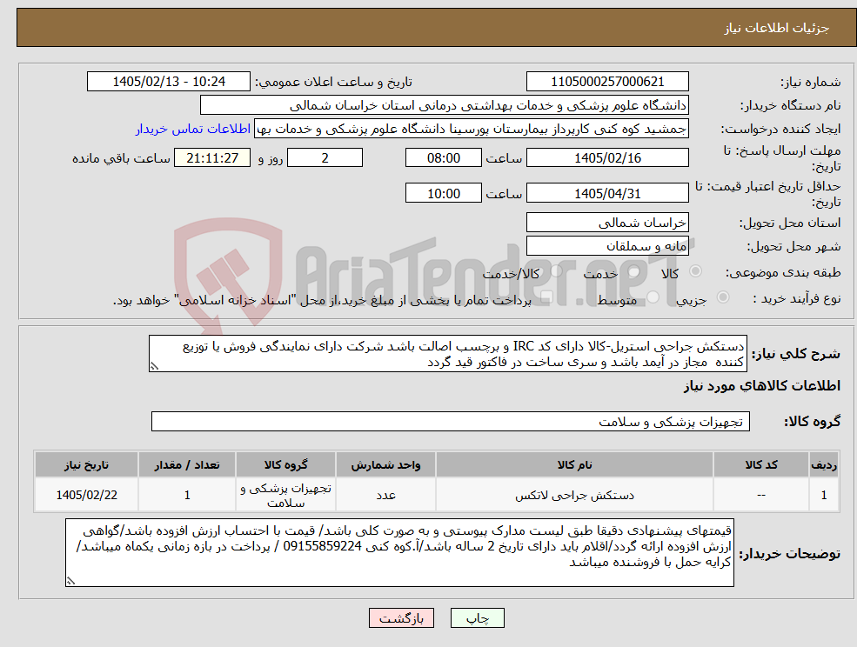Click resize handle of description text area

click(154, 367)
